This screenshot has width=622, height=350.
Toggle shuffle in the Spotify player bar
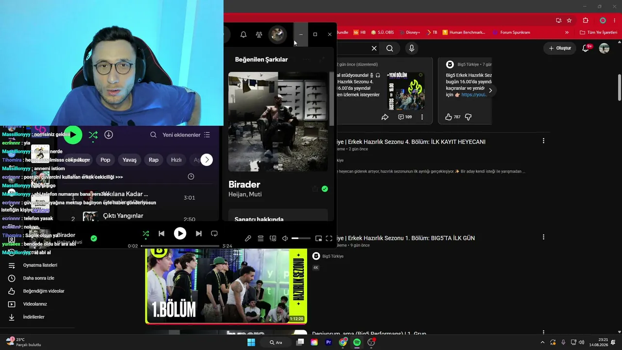point(146,234)
